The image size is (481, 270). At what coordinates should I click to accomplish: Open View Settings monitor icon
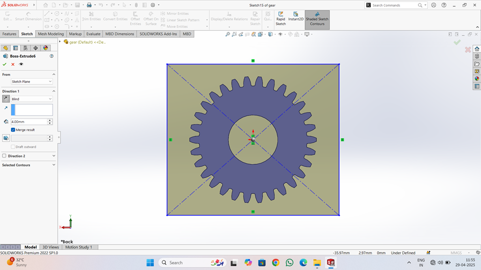click(307, 34)
